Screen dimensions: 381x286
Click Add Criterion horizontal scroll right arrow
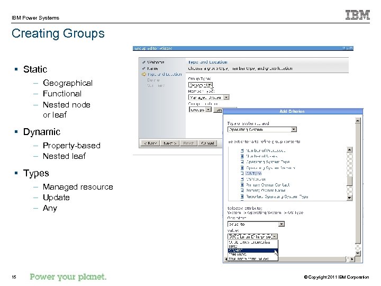tap(352, 259)
